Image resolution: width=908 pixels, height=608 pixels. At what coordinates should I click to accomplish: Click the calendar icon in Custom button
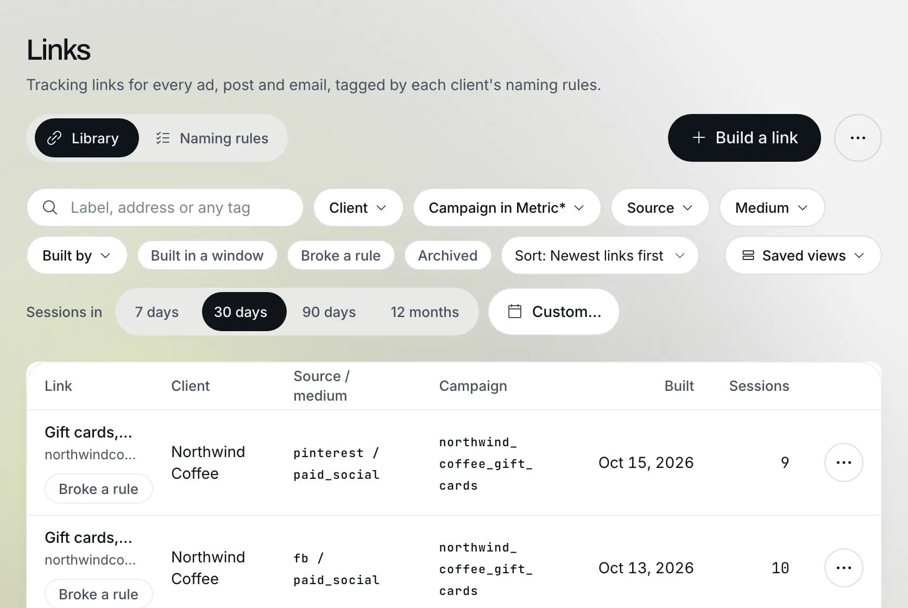click(x=514, y=312)
